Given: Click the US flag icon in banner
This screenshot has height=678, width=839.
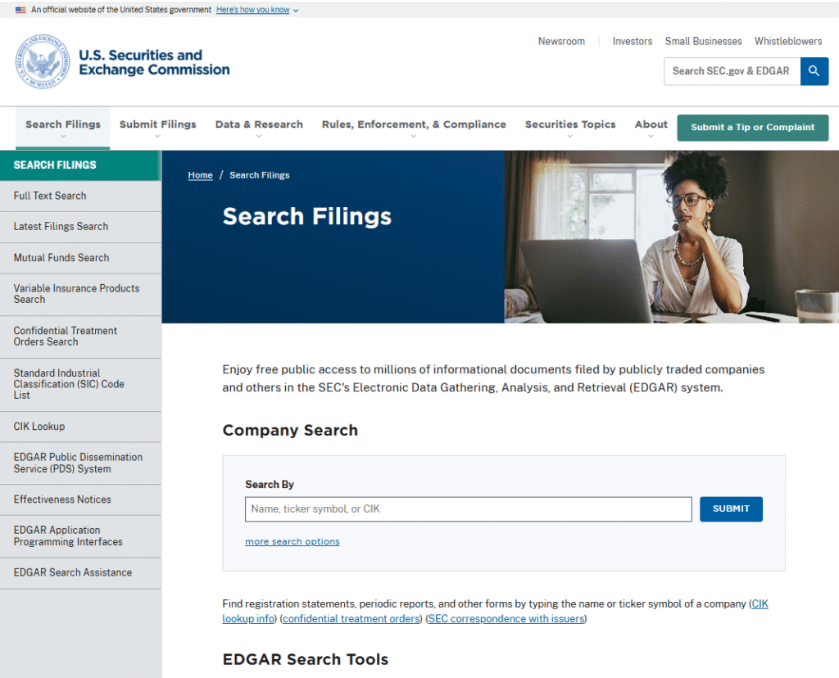Looking at the screenshot, I should click(20, 10).
